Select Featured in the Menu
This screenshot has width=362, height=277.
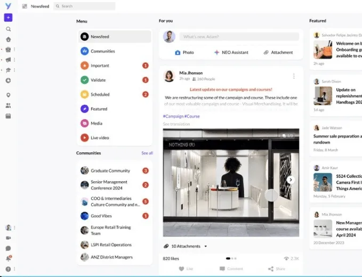click(x=115, y=109)
